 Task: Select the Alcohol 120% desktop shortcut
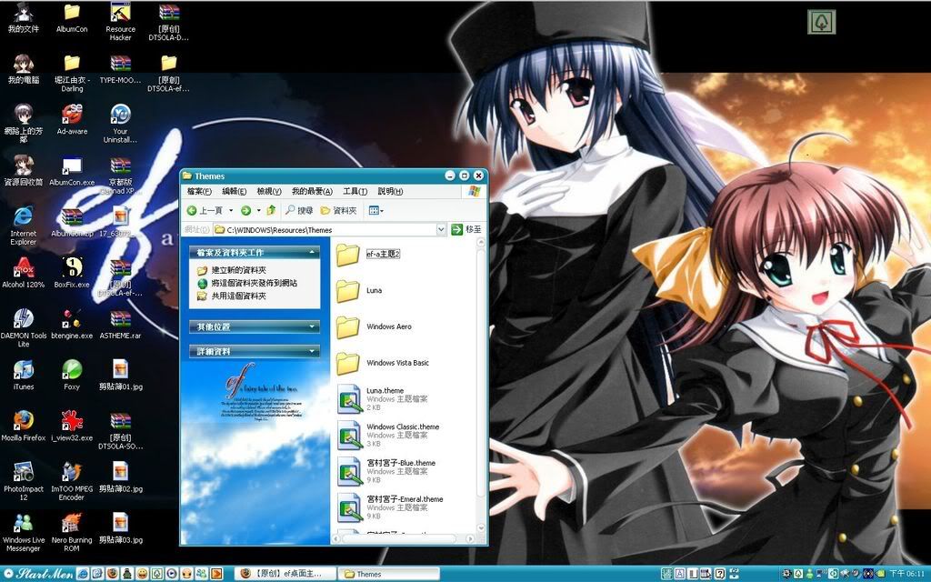(x=23, y=273)
